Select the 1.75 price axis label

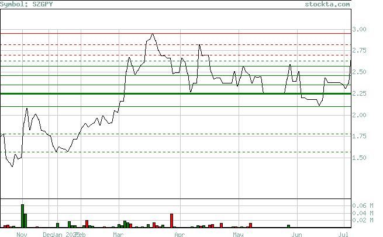359,136
